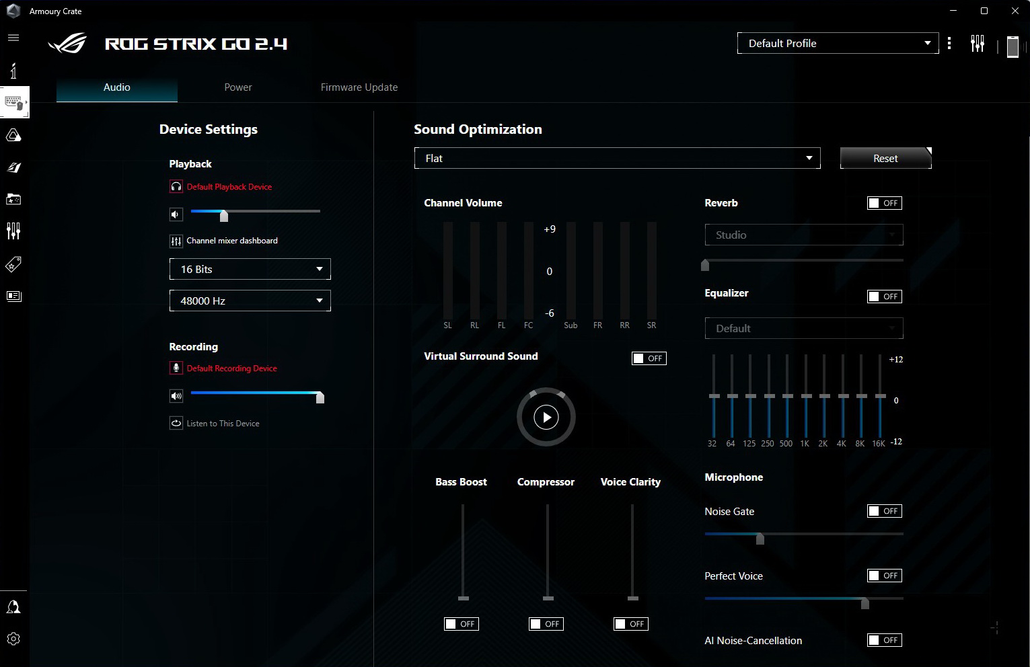
Task: Click the recording microphone volume icon
Action: click(x=176, y=396)
